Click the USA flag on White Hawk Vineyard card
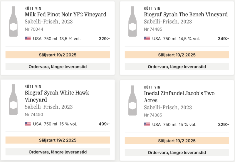Screen dimensions: 235x162 (x=28, y=124)
